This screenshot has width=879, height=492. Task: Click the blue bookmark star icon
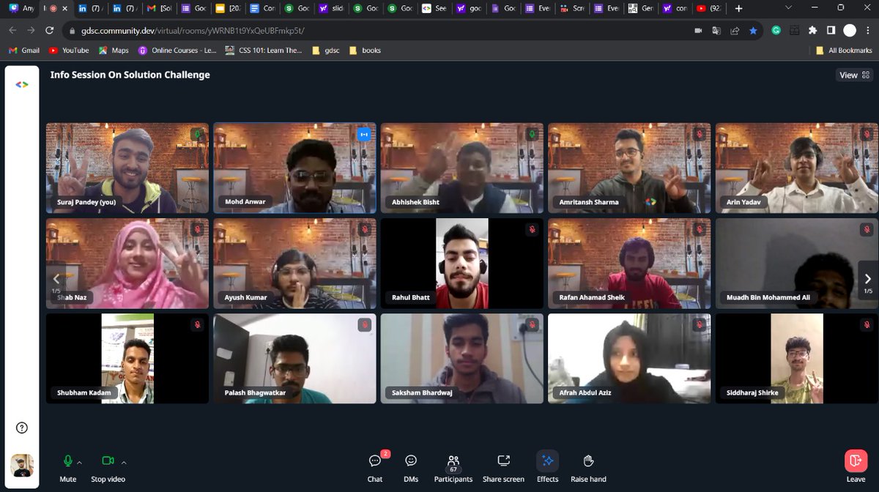(x=753, y=31)
